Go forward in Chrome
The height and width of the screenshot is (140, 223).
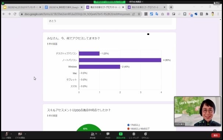[x=9, y=14]
